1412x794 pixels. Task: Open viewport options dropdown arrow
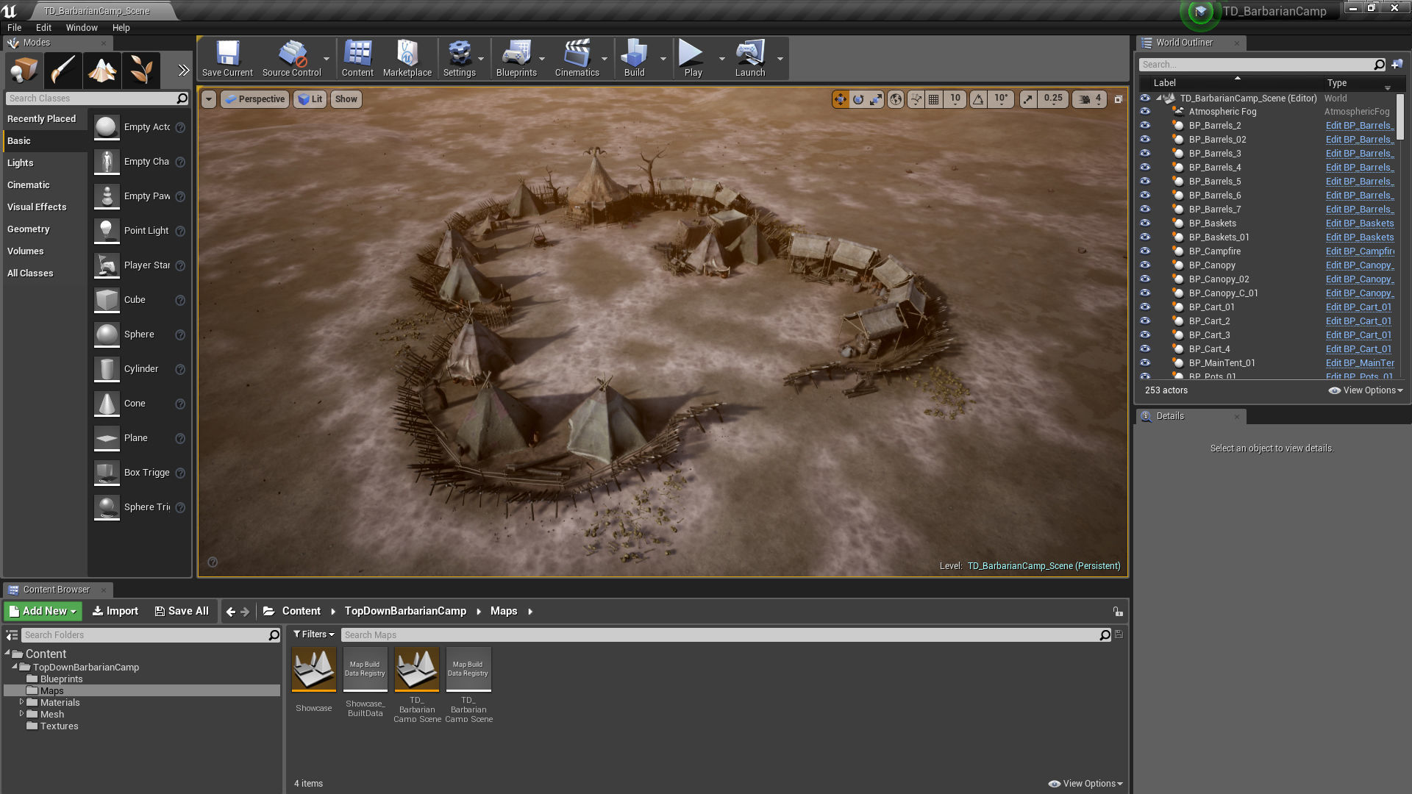[209, 99]
